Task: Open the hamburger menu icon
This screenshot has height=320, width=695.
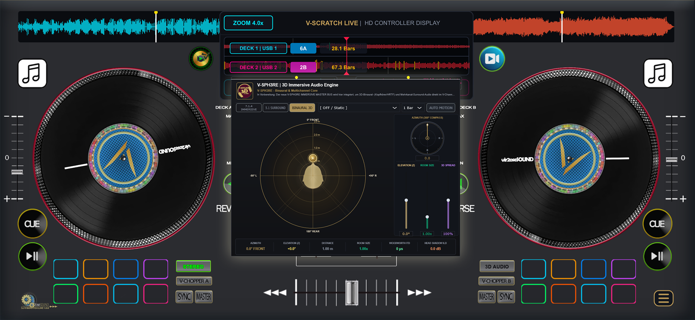Action: pyautogui.click(x=663, y=298)
